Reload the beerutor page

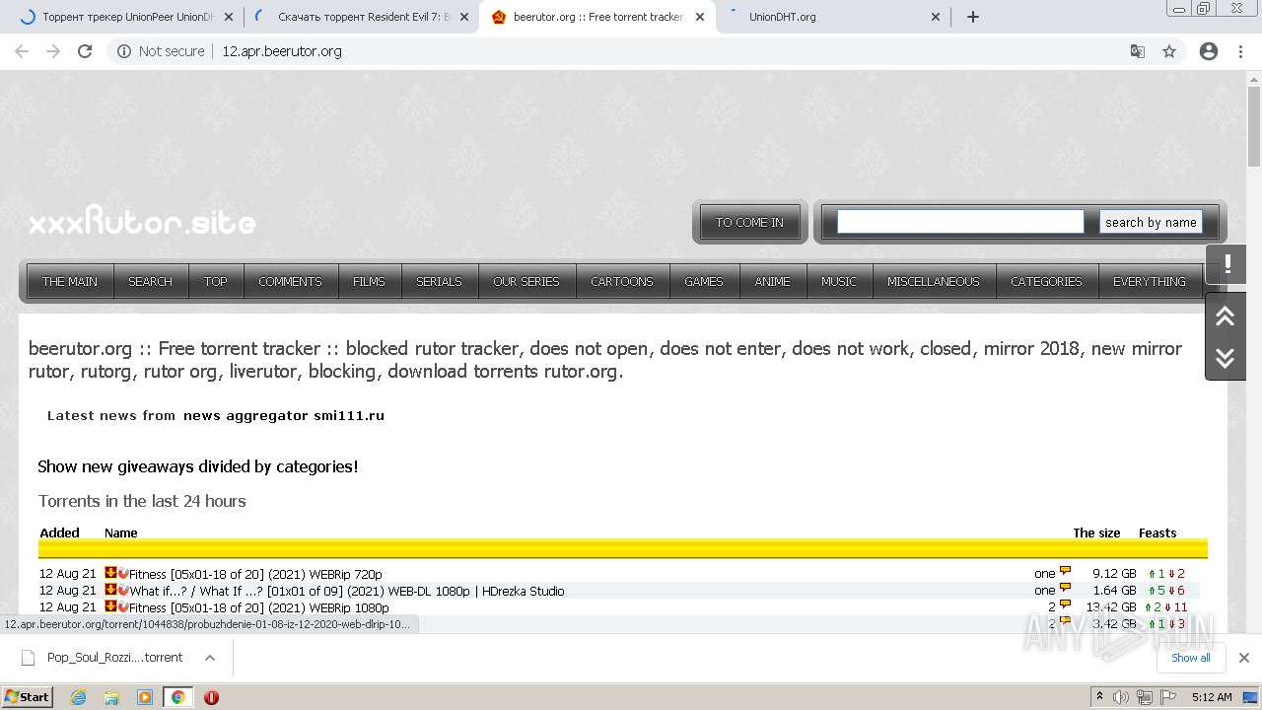click(85, 51)
